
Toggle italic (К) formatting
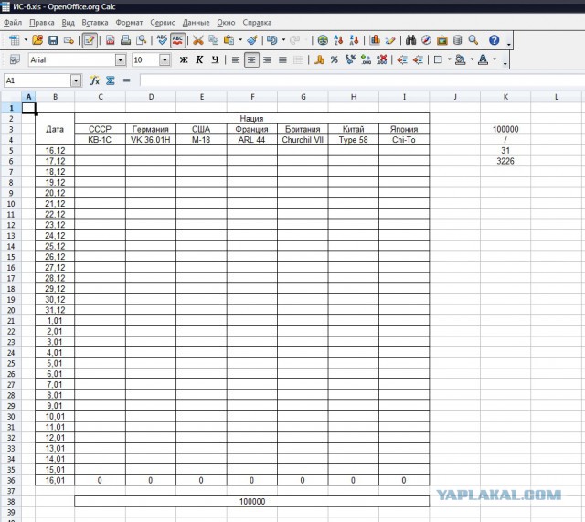[x=199, y=59]
